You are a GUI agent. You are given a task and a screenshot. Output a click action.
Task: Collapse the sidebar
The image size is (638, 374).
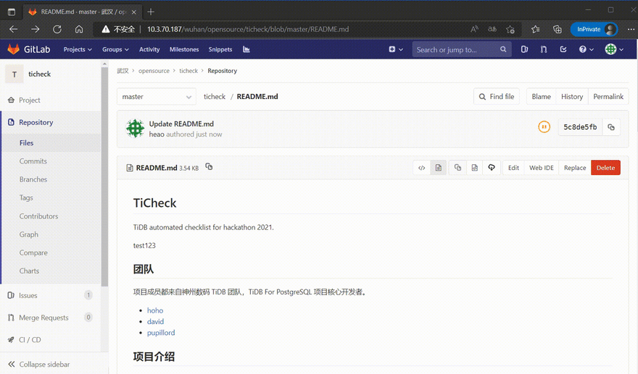[x=38, y=365]
